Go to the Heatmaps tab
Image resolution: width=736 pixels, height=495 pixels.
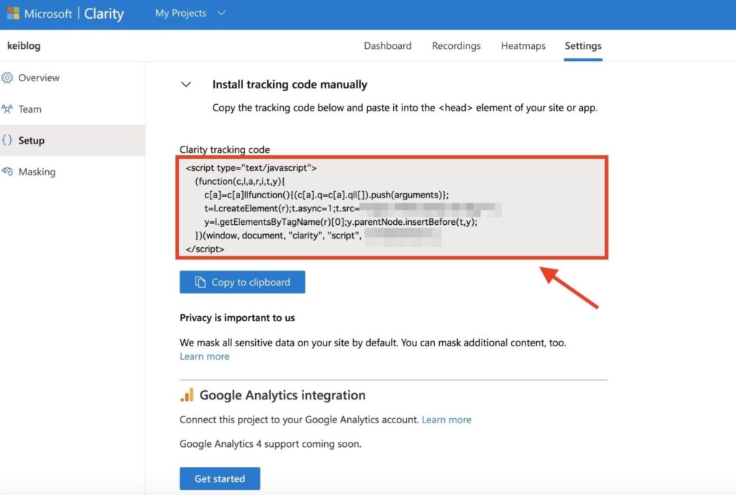tap(523, 45)
